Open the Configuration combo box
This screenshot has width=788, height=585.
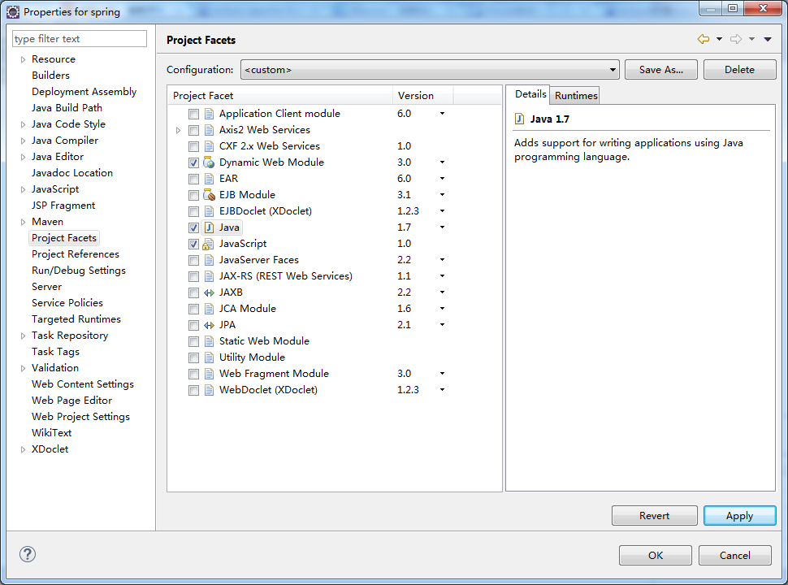click(430, 69)
